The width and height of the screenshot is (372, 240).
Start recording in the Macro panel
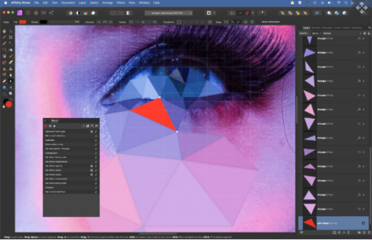tap(46, 126)
